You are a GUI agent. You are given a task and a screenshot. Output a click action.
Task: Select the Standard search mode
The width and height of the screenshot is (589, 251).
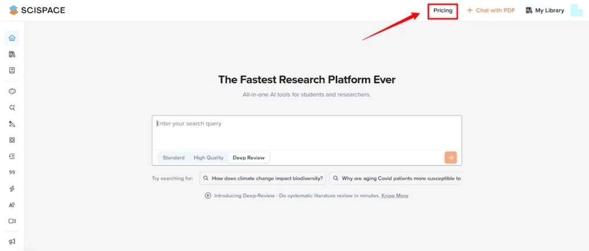pos(174,158)
